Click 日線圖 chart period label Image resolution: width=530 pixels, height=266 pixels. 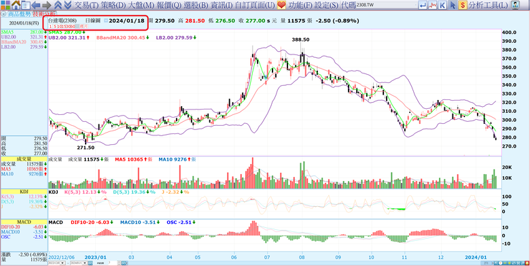pos(92,20)
